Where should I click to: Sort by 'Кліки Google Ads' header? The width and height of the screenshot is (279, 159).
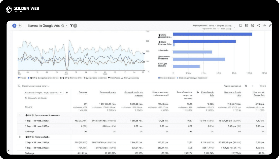coord(207,94)
